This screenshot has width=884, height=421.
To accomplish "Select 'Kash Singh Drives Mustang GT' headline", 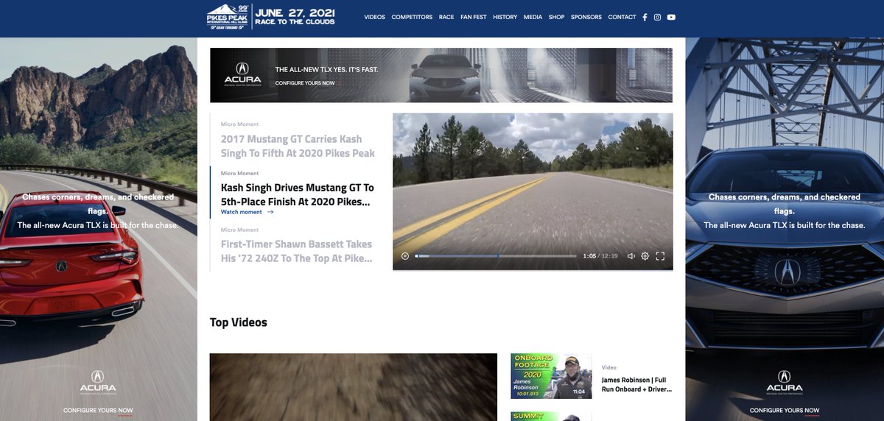I will click(298, 194).
